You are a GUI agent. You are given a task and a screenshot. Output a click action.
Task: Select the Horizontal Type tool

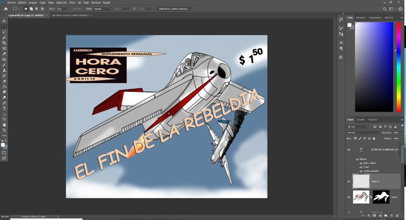tap(4, 109)
